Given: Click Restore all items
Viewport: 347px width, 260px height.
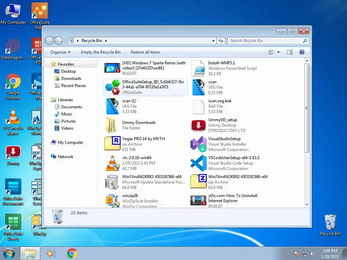Looking at the screenshot, I should point(145,52).
